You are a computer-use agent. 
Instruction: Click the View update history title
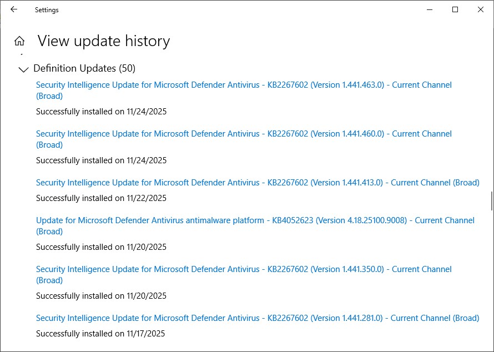click(103, 41)
